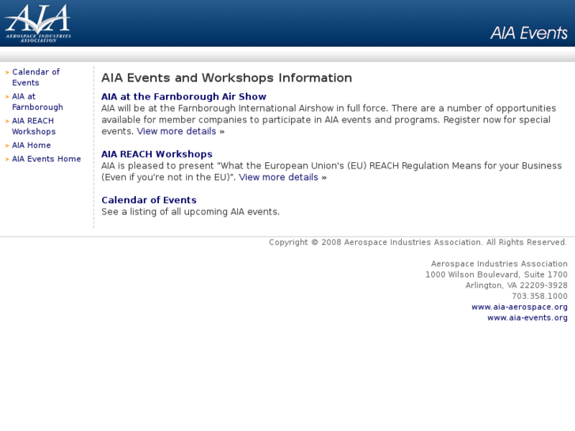Open the AIA at the Farnborough Air Show heading
The image size is (575, 431).
pos(183,96)
